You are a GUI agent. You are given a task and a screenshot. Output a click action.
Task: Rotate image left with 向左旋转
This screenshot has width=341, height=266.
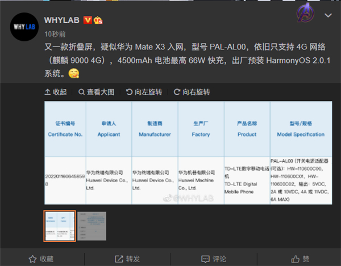(144, 92)
